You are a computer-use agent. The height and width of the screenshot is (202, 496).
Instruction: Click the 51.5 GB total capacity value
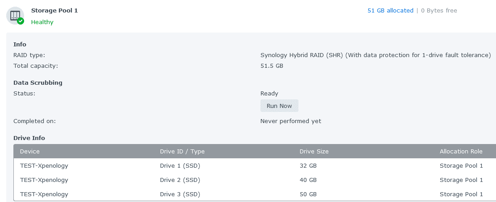click(272, 66)
